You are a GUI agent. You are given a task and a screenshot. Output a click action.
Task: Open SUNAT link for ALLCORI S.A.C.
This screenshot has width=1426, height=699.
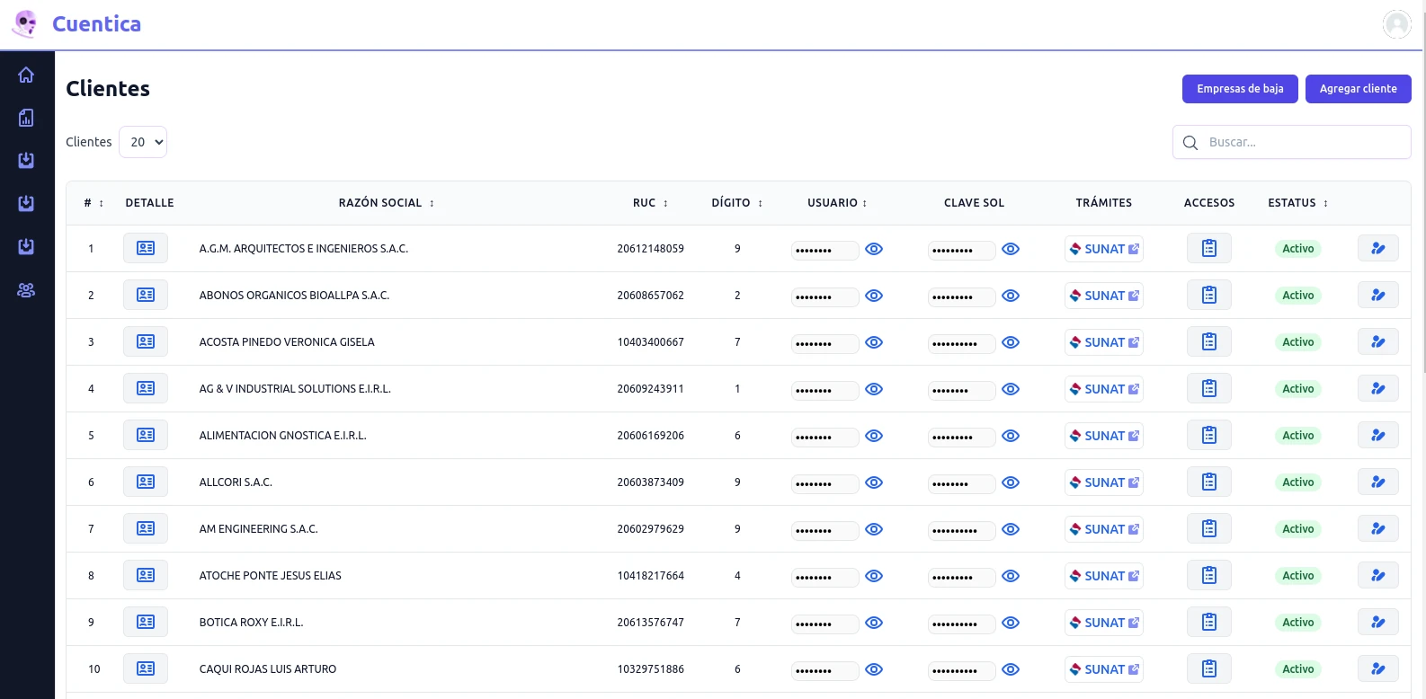(x=1104, y=482)
